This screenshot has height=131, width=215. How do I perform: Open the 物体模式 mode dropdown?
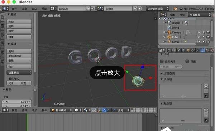(x=61, y=110)
